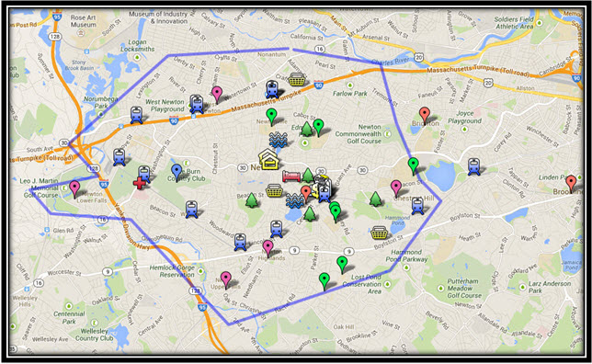Select the blue pin on Brae Burn Country Club
Viewport: 592px width, 364px height.
click(x=176, y=173)
